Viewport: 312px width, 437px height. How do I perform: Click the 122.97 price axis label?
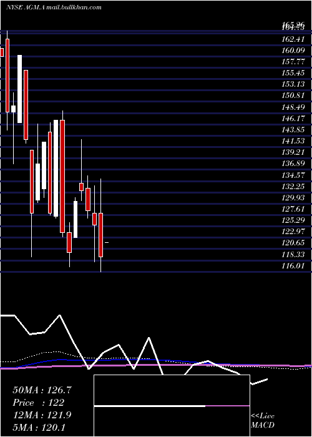point(293,232)
